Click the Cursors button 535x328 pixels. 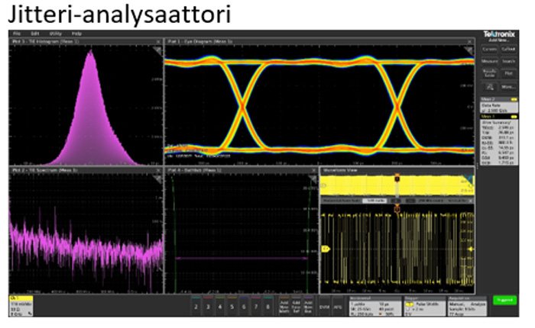click(x=489, y=49)
